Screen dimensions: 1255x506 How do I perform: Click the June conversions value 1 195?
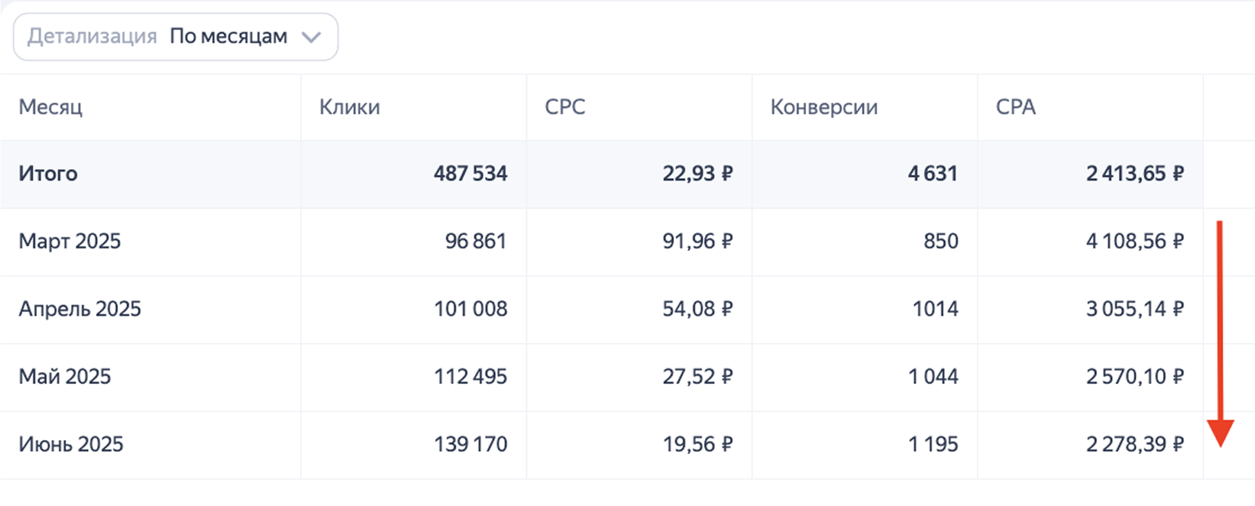[x=931, y=444]
